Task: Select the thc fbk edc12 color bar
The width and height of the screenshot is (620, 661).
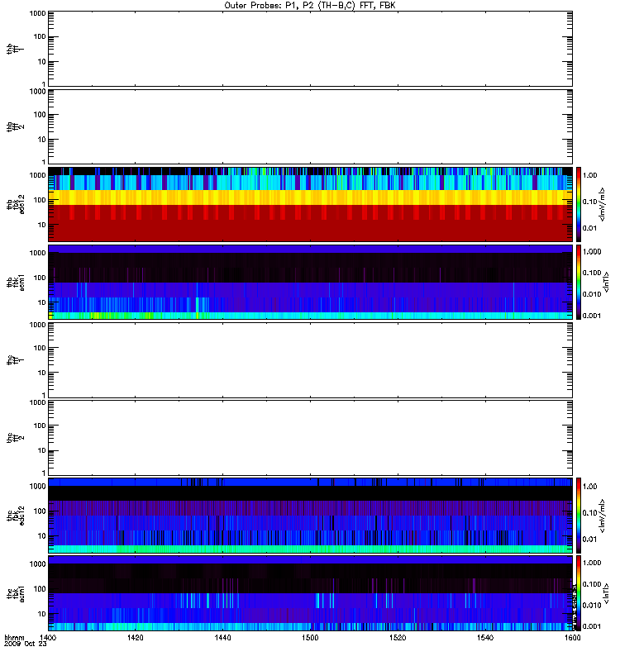Action: (579, 515)
